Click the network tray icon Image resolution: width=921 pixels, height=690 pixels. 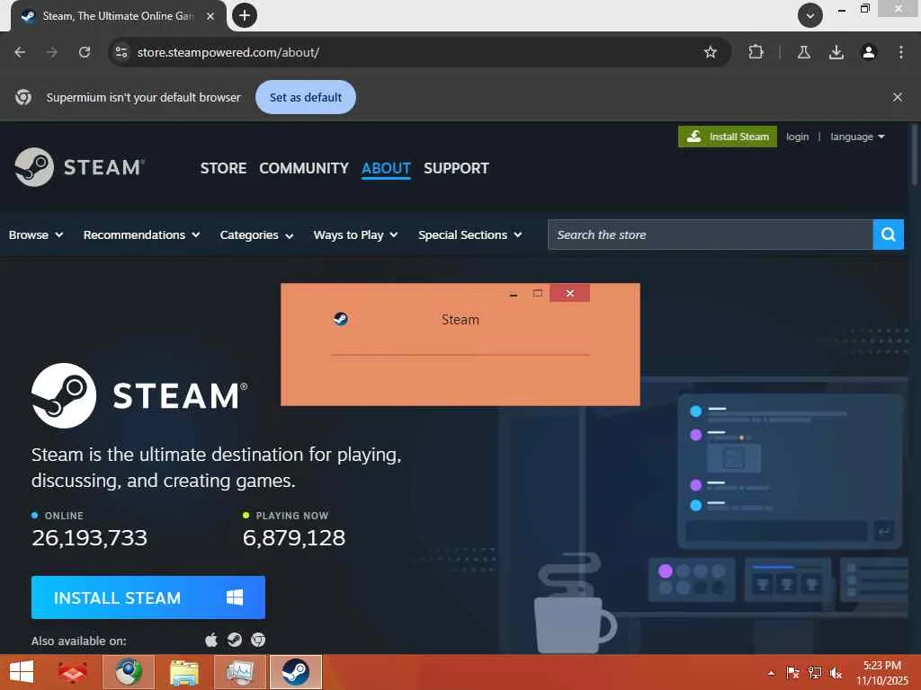click(x=815, y=673)
